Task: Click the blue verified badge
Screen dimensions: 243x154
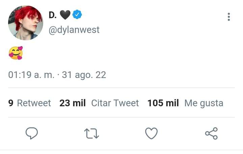Action: (77, 14)
